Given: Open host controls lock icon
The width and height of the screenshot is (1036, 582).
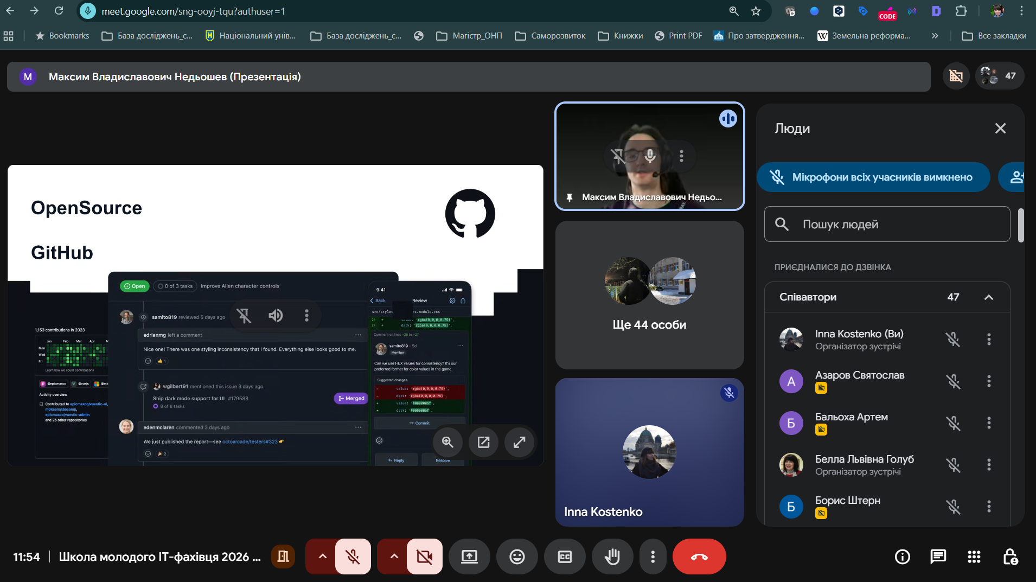Looking at the screenshot, I should [1010, 557].
